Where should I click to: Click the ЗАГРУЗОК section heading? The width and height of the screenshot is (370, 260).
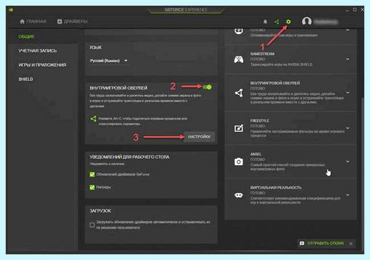[x=100, y=211]
